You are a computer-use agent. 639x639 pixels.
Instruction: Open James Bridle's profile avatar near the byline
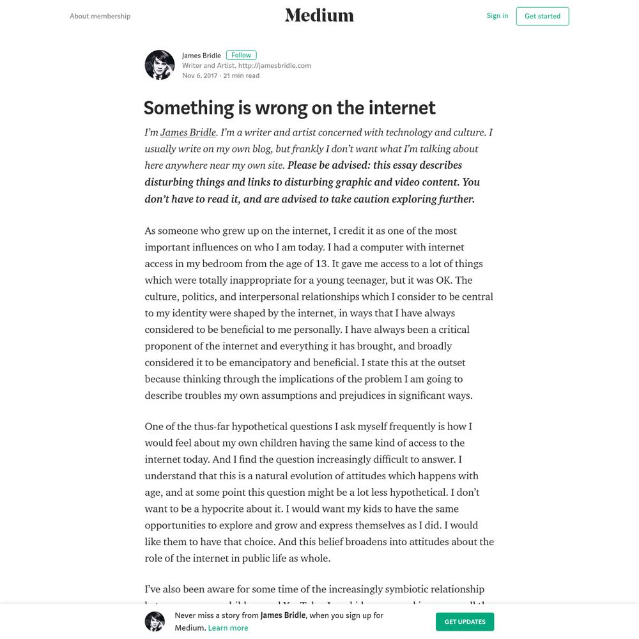(159, 65)
